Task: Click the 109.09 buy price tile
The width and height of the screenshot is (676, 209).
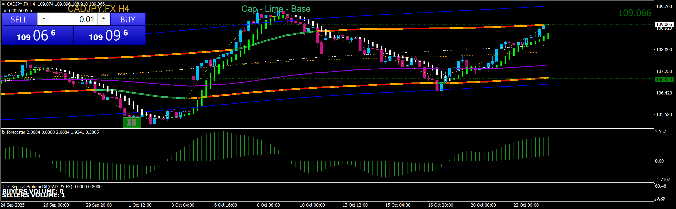Action: point(110,35)
